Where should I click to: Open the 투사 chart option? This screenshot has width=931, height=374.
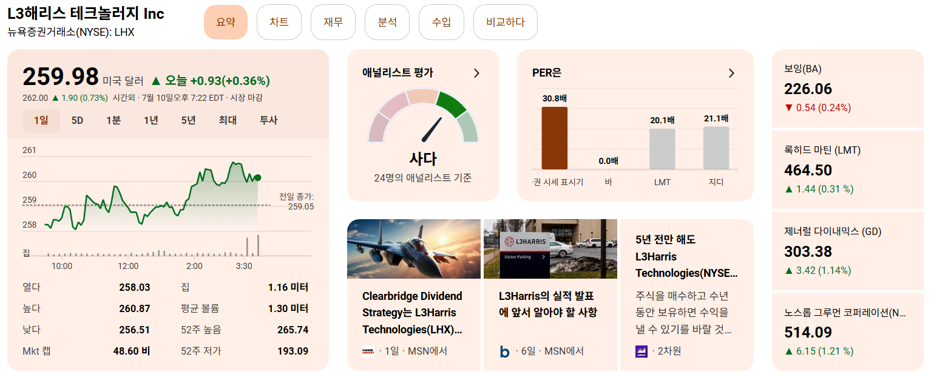269,120
